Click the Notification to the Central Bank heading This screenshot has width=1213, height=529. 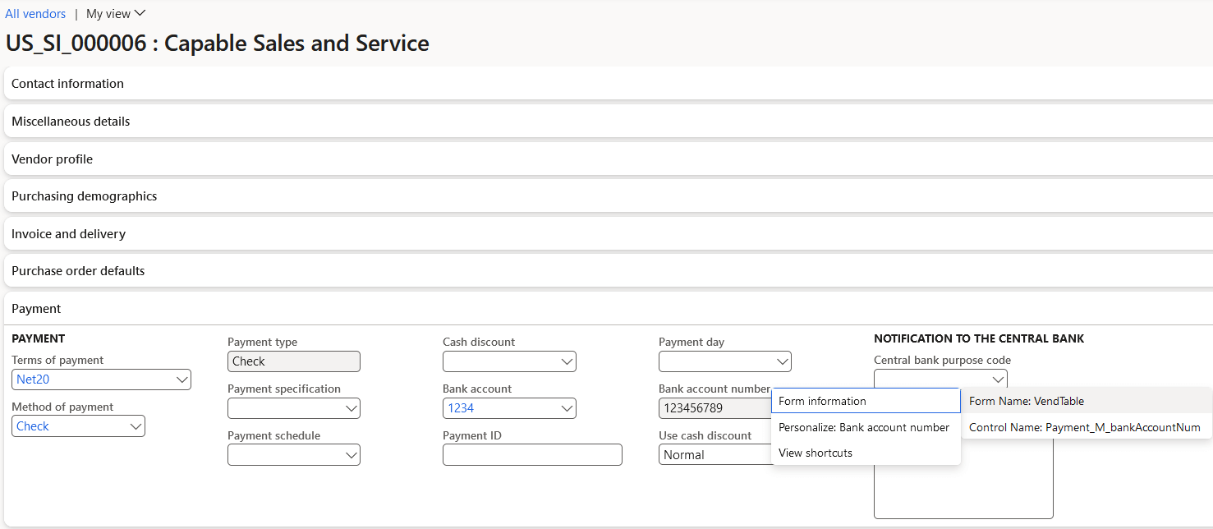point(979,338)
